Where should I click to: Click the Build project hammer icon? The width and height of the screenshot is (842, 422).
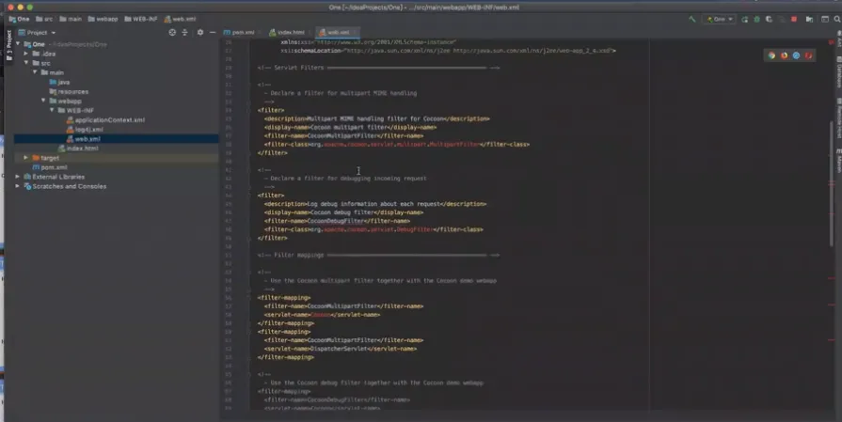(x=692, y=20)
